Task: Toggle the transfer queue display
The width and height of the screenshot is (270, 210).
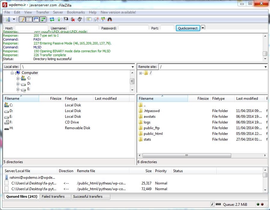Action: click(43, 19)
